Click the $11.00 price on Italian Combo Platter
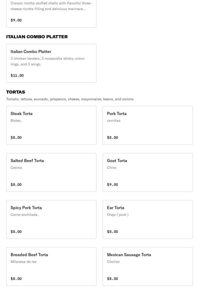The height and width of the screenshot is (289, 199). (17, 75)
